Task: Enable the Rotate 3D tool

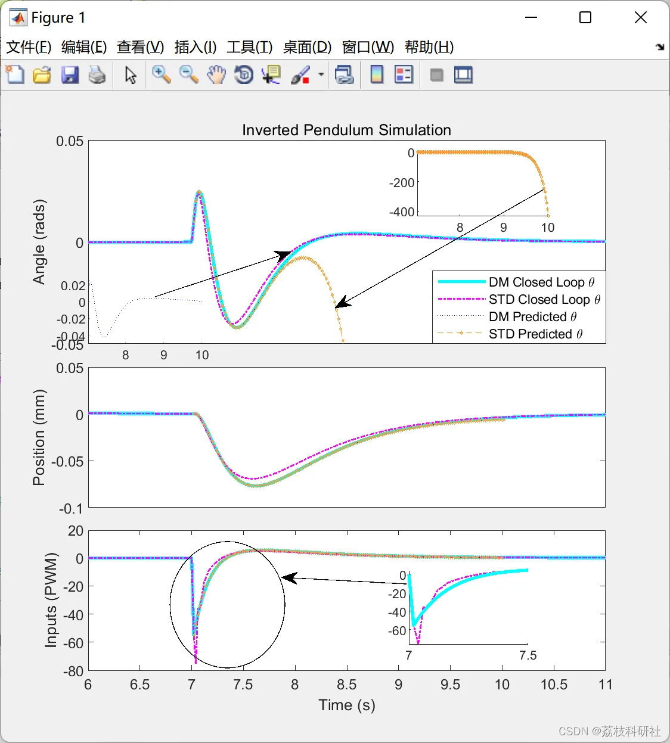Action: pos(244,75)
